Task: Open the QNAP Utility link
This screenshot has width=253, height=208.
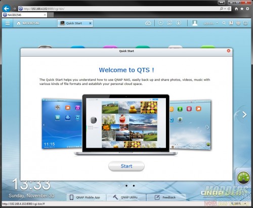Action: (x=126, y=197)
